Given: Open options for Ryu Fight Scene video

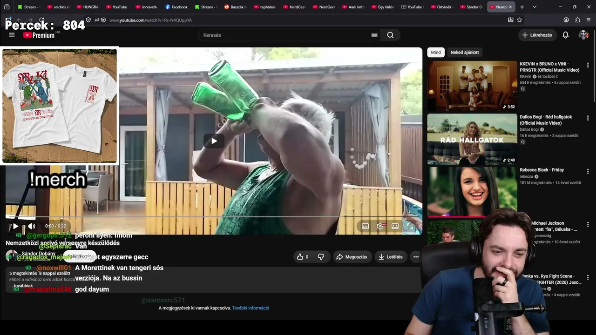Looking at the screenshot, I should click(x=588, y=277).
